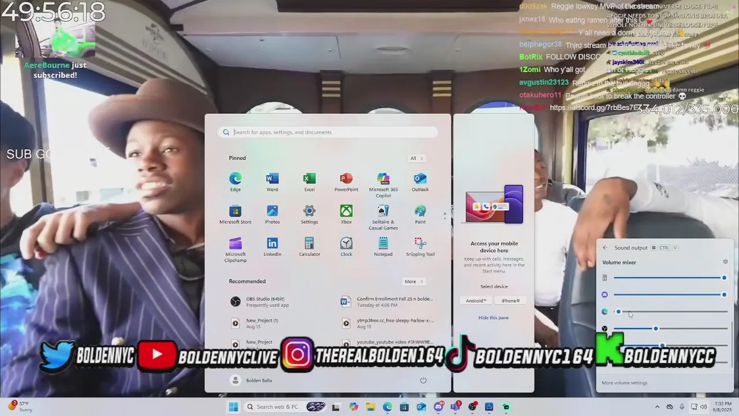This screenshot has height=416, width=739.
Task: Open Microsoft Store from pinned apps
Action: click(235, 214)
